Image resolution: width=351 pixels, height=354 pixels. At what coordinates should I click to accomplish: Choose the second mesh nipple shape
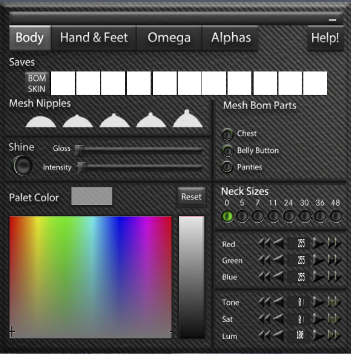[78, 121]
